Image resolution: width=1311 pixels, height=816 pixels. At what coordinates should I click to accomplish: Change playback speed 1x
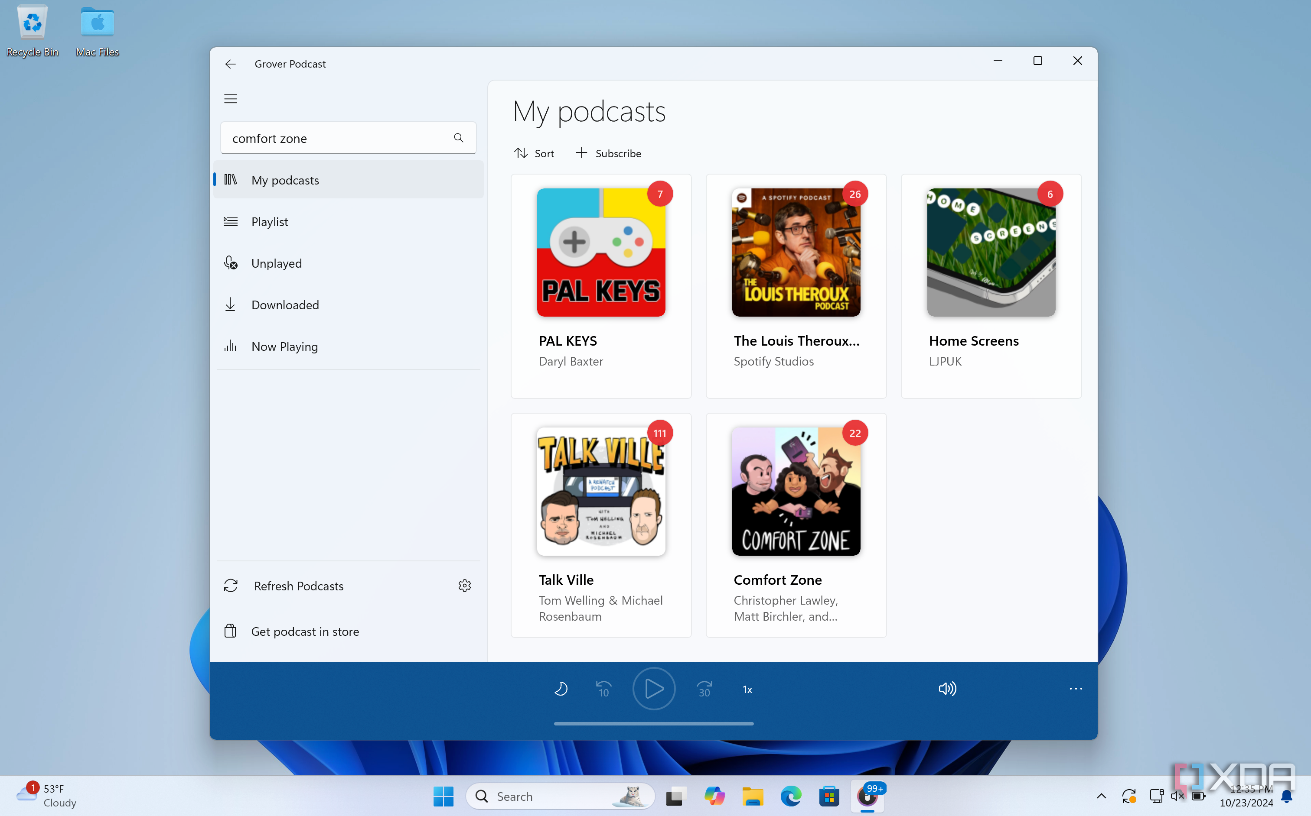tap(747, 689)
